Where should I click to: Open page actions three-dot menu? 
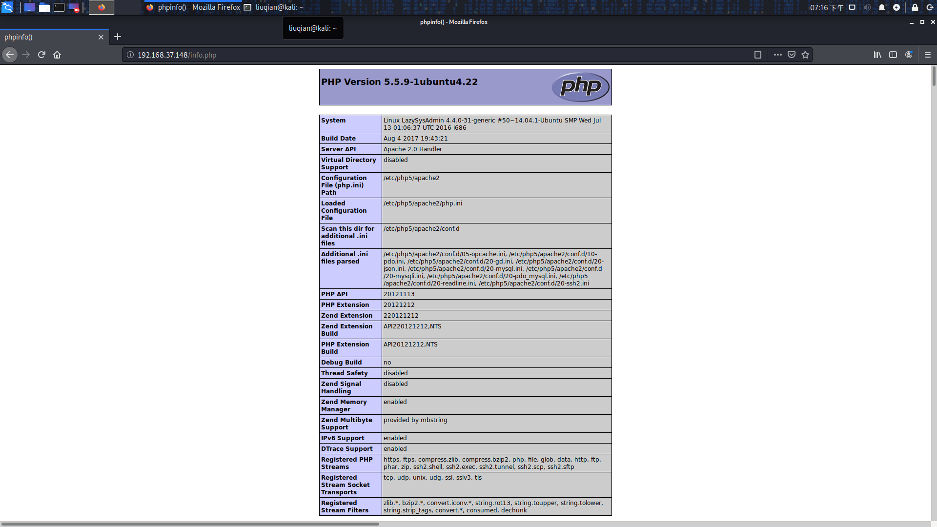(x=777, y=55)
